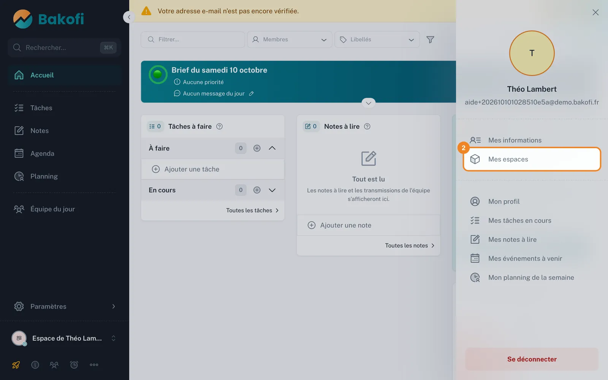Add a task in the En cours row
Image resolution: width=608 pixels, height=380 pixels.
point(257,190)
